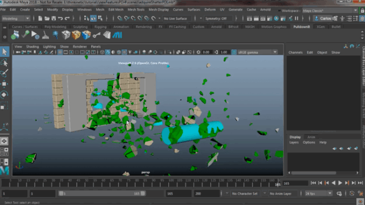Click the current frame field showing 165
This screenshot has width=365, height=205.
coord(295,183)
